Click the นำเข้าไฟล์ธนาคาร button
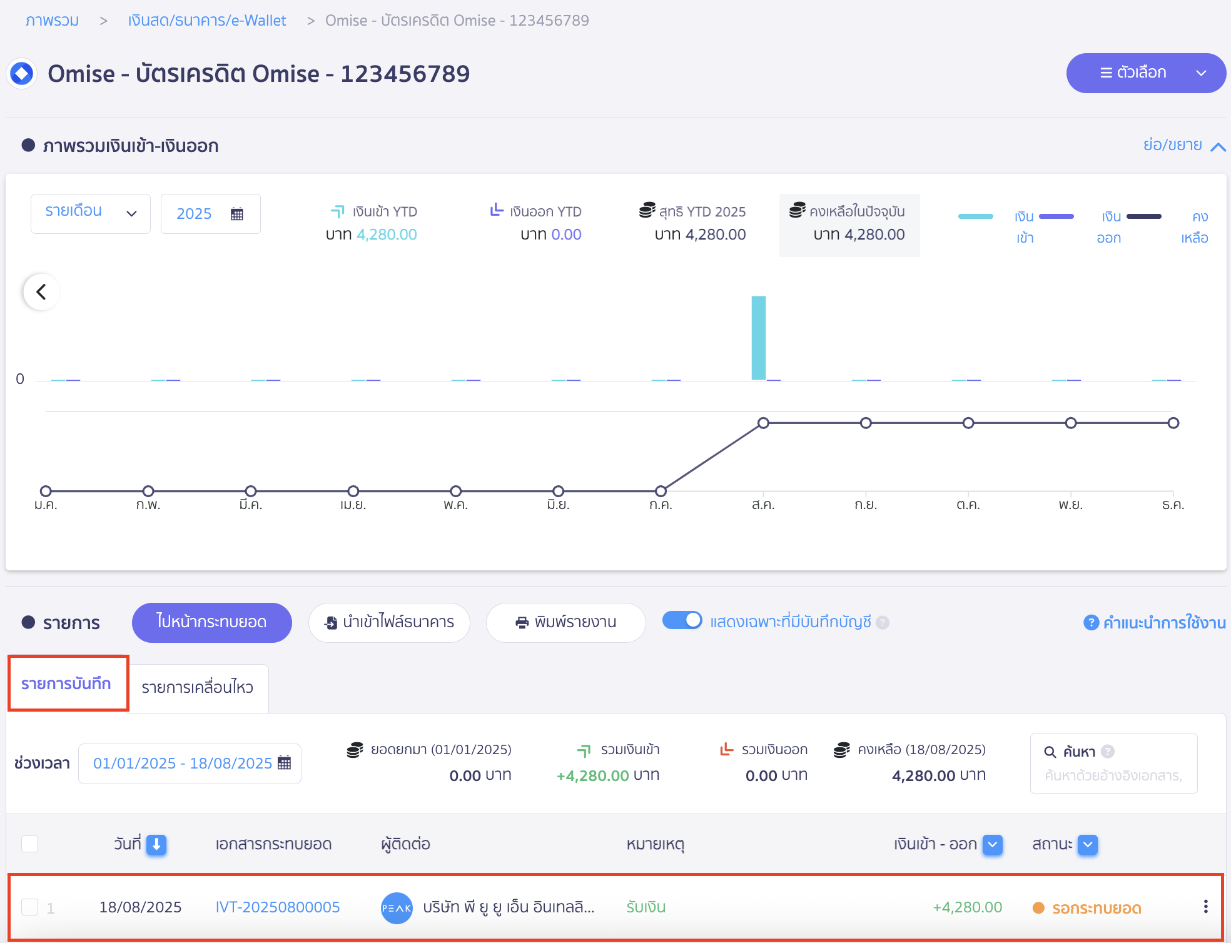 tap(389, 622)
